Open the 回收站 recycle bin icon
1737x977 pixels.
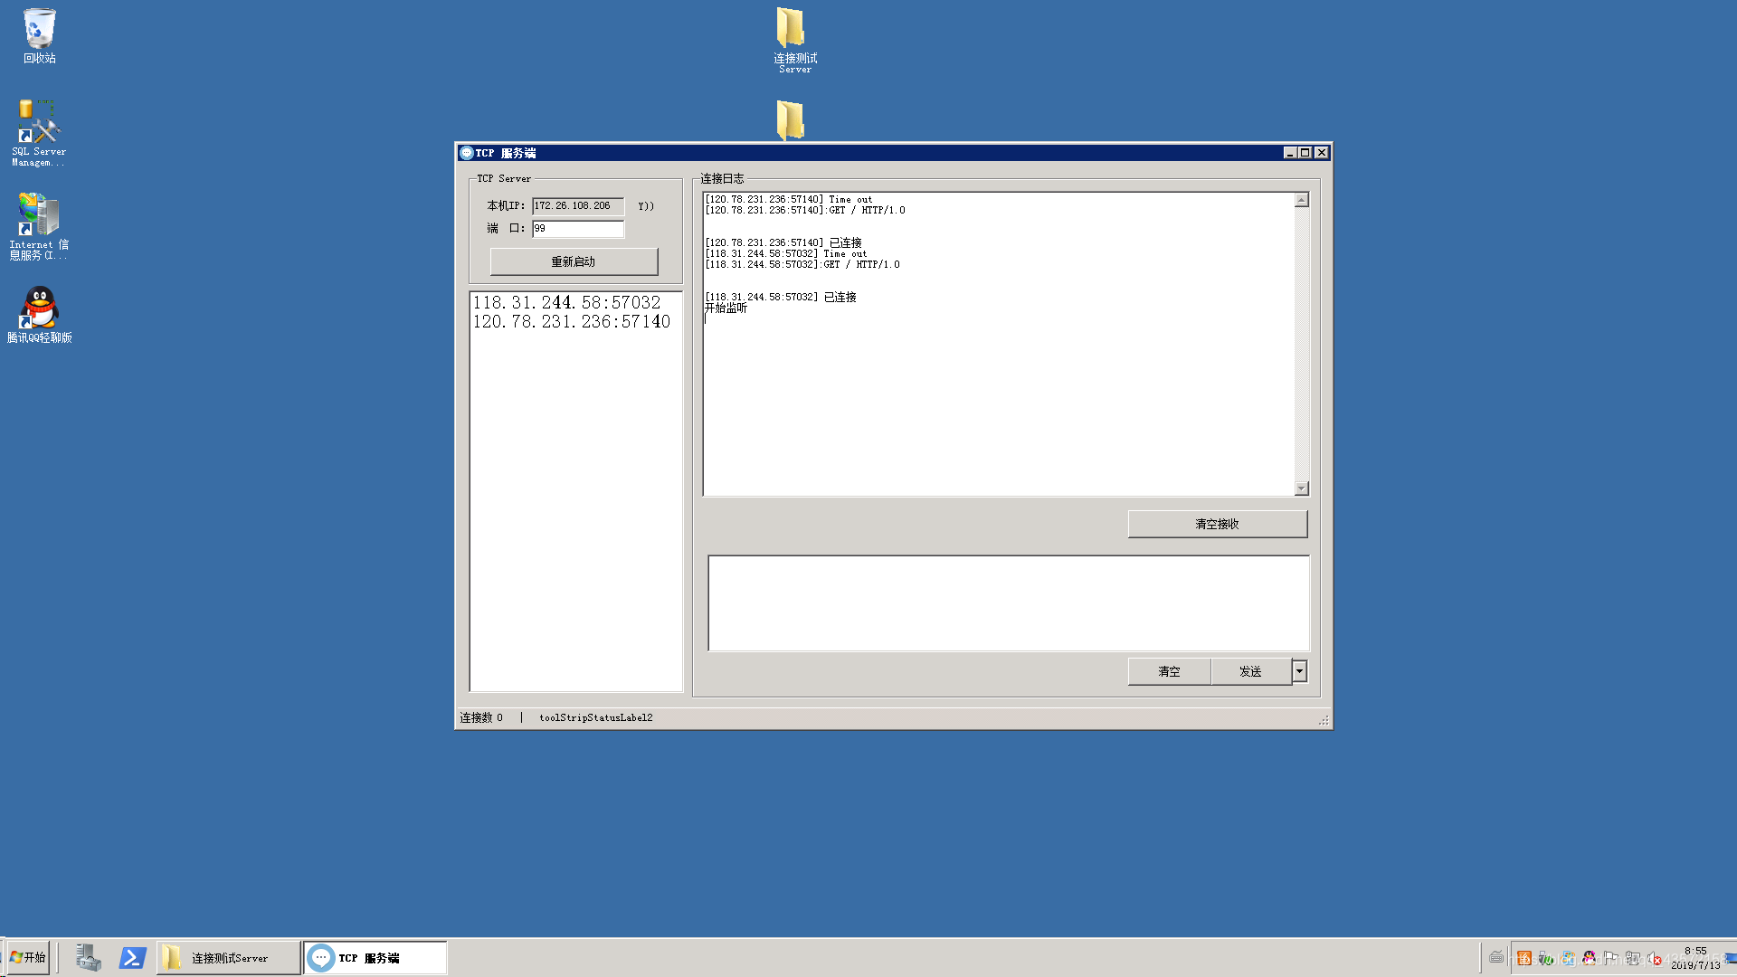(39, 36)
